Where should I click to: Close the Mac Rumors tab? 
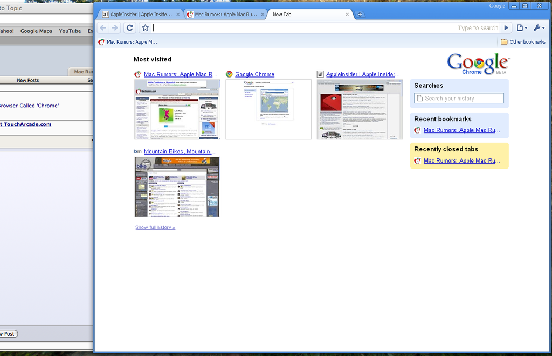263,15
